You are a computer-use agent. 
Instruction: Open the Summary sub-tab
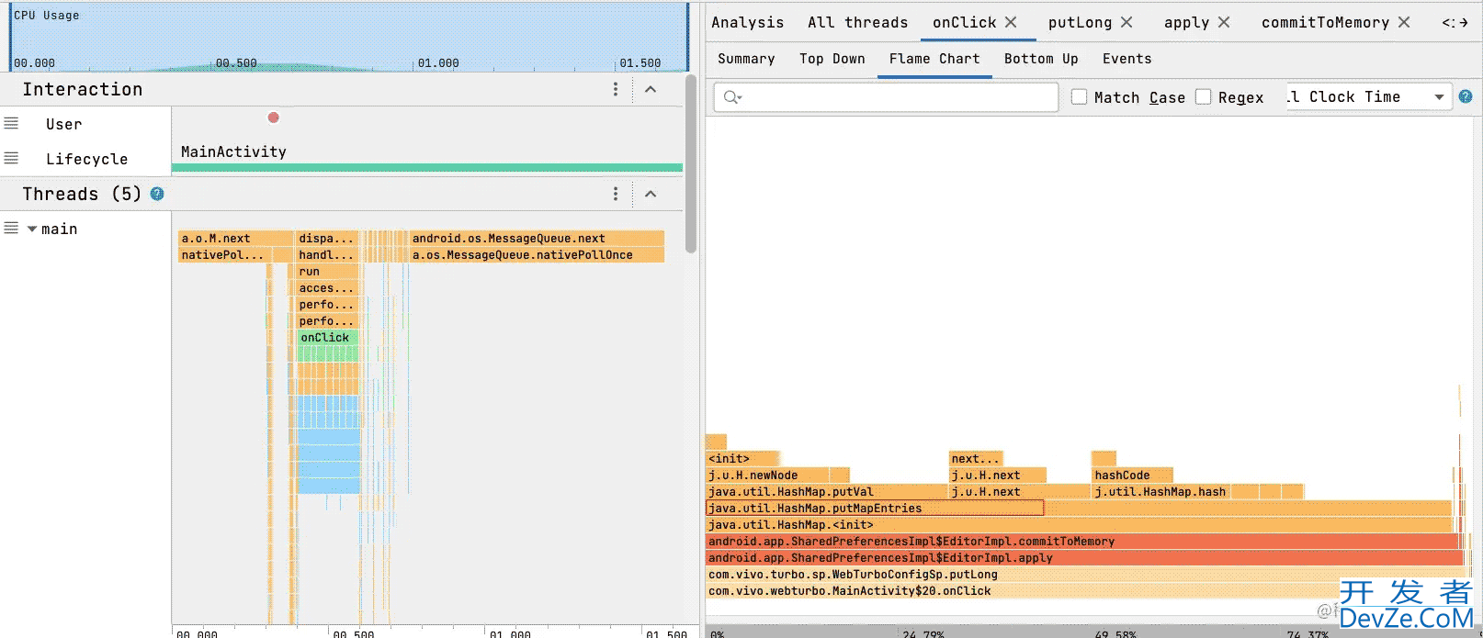tap(746, 59)
